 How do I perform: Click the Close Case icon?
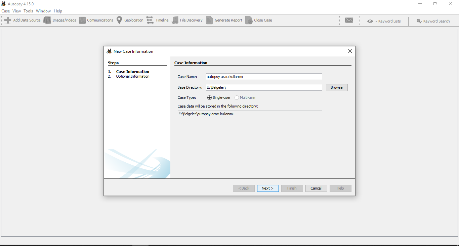pyautogui.click(x=249, y=20)
